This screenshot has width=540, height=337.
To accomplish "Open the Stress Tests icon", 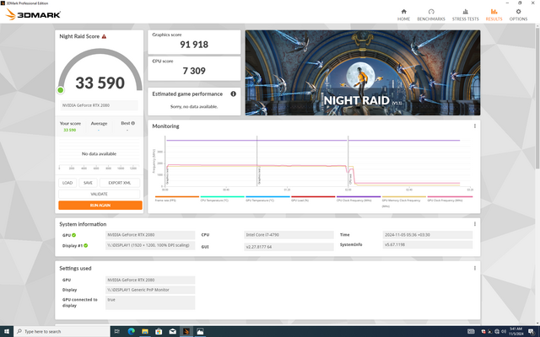I will [464, 13].
